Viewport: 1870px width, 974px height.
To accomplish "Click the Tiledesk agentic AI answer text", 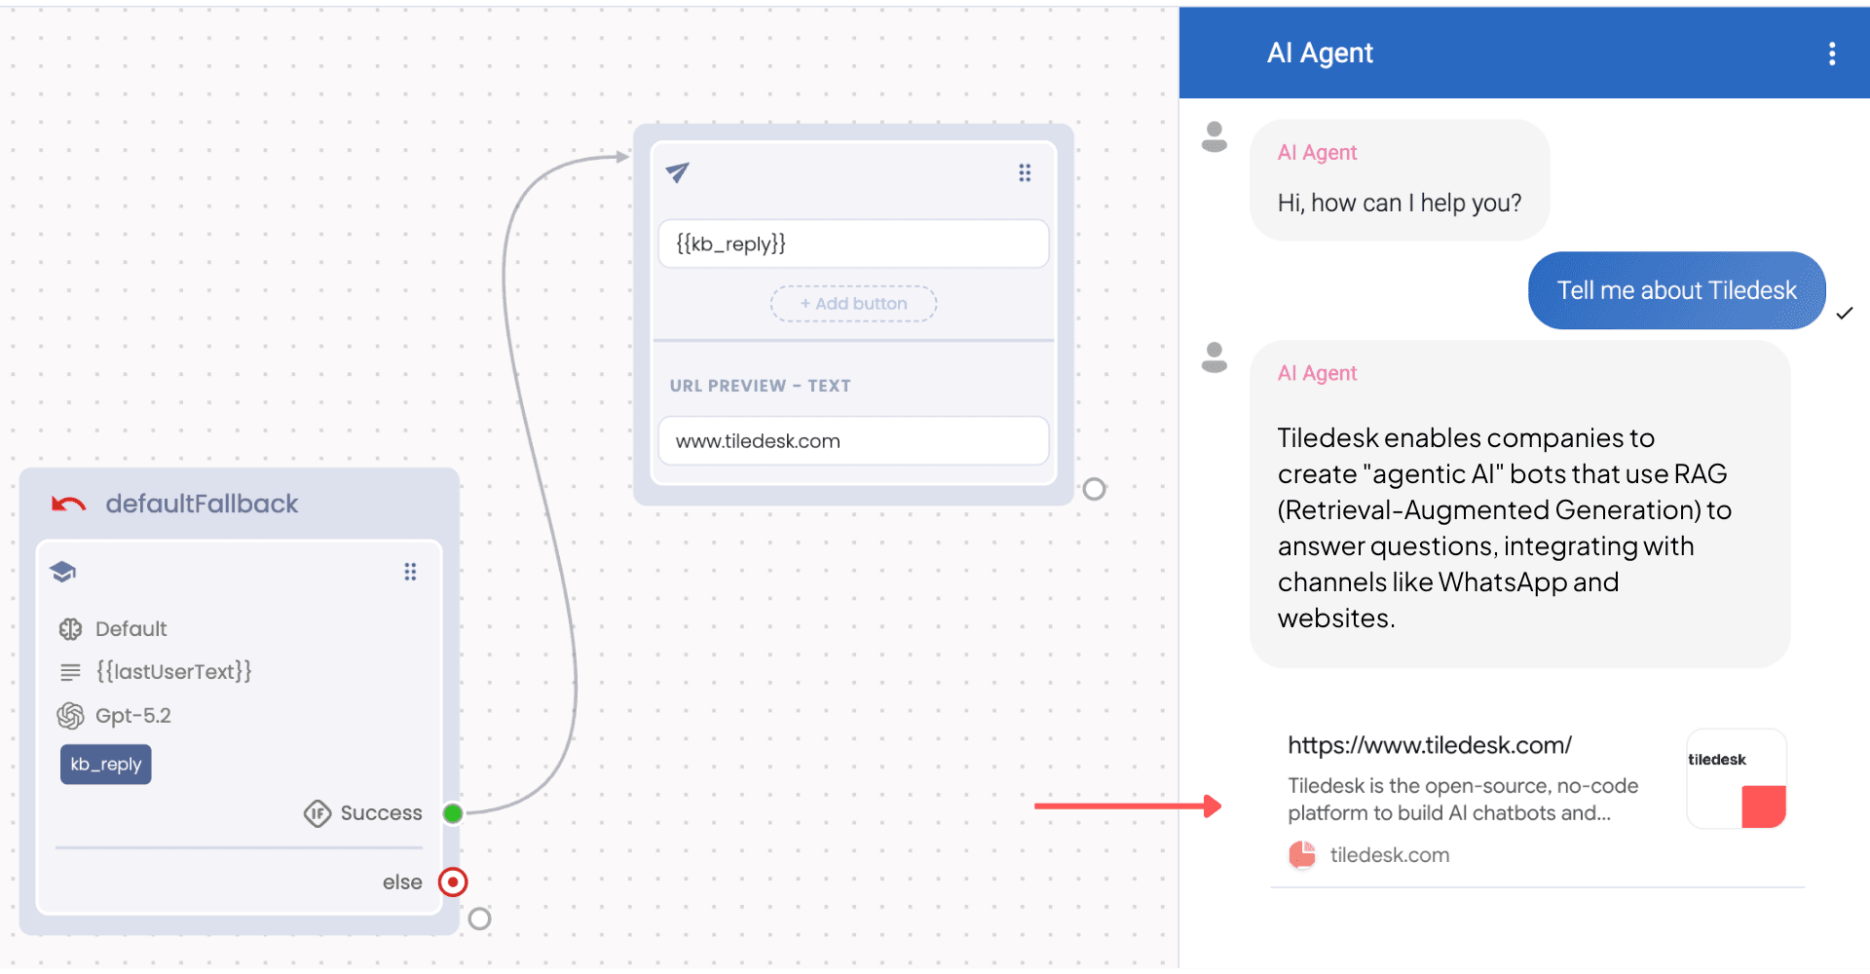I will pos(1505,528).
